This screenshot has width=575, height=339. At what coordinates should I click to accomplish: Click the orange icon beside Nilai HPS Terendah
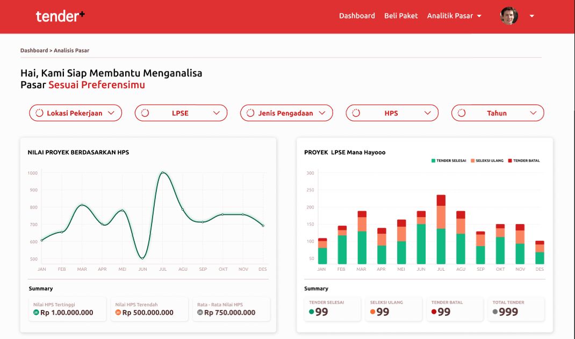[118, 312]
